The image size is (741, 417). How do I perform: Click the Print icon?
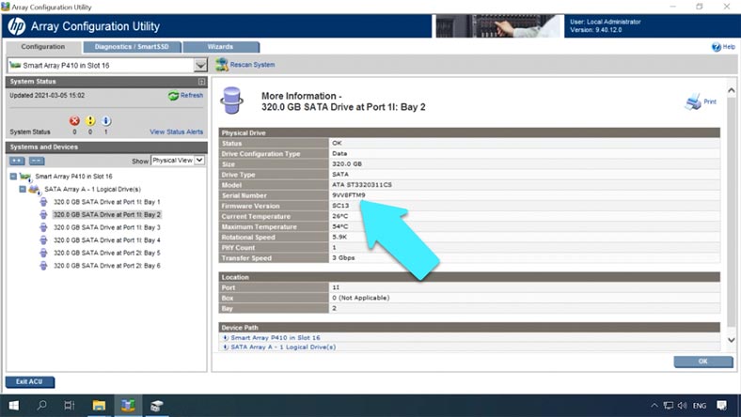(693, 101)
